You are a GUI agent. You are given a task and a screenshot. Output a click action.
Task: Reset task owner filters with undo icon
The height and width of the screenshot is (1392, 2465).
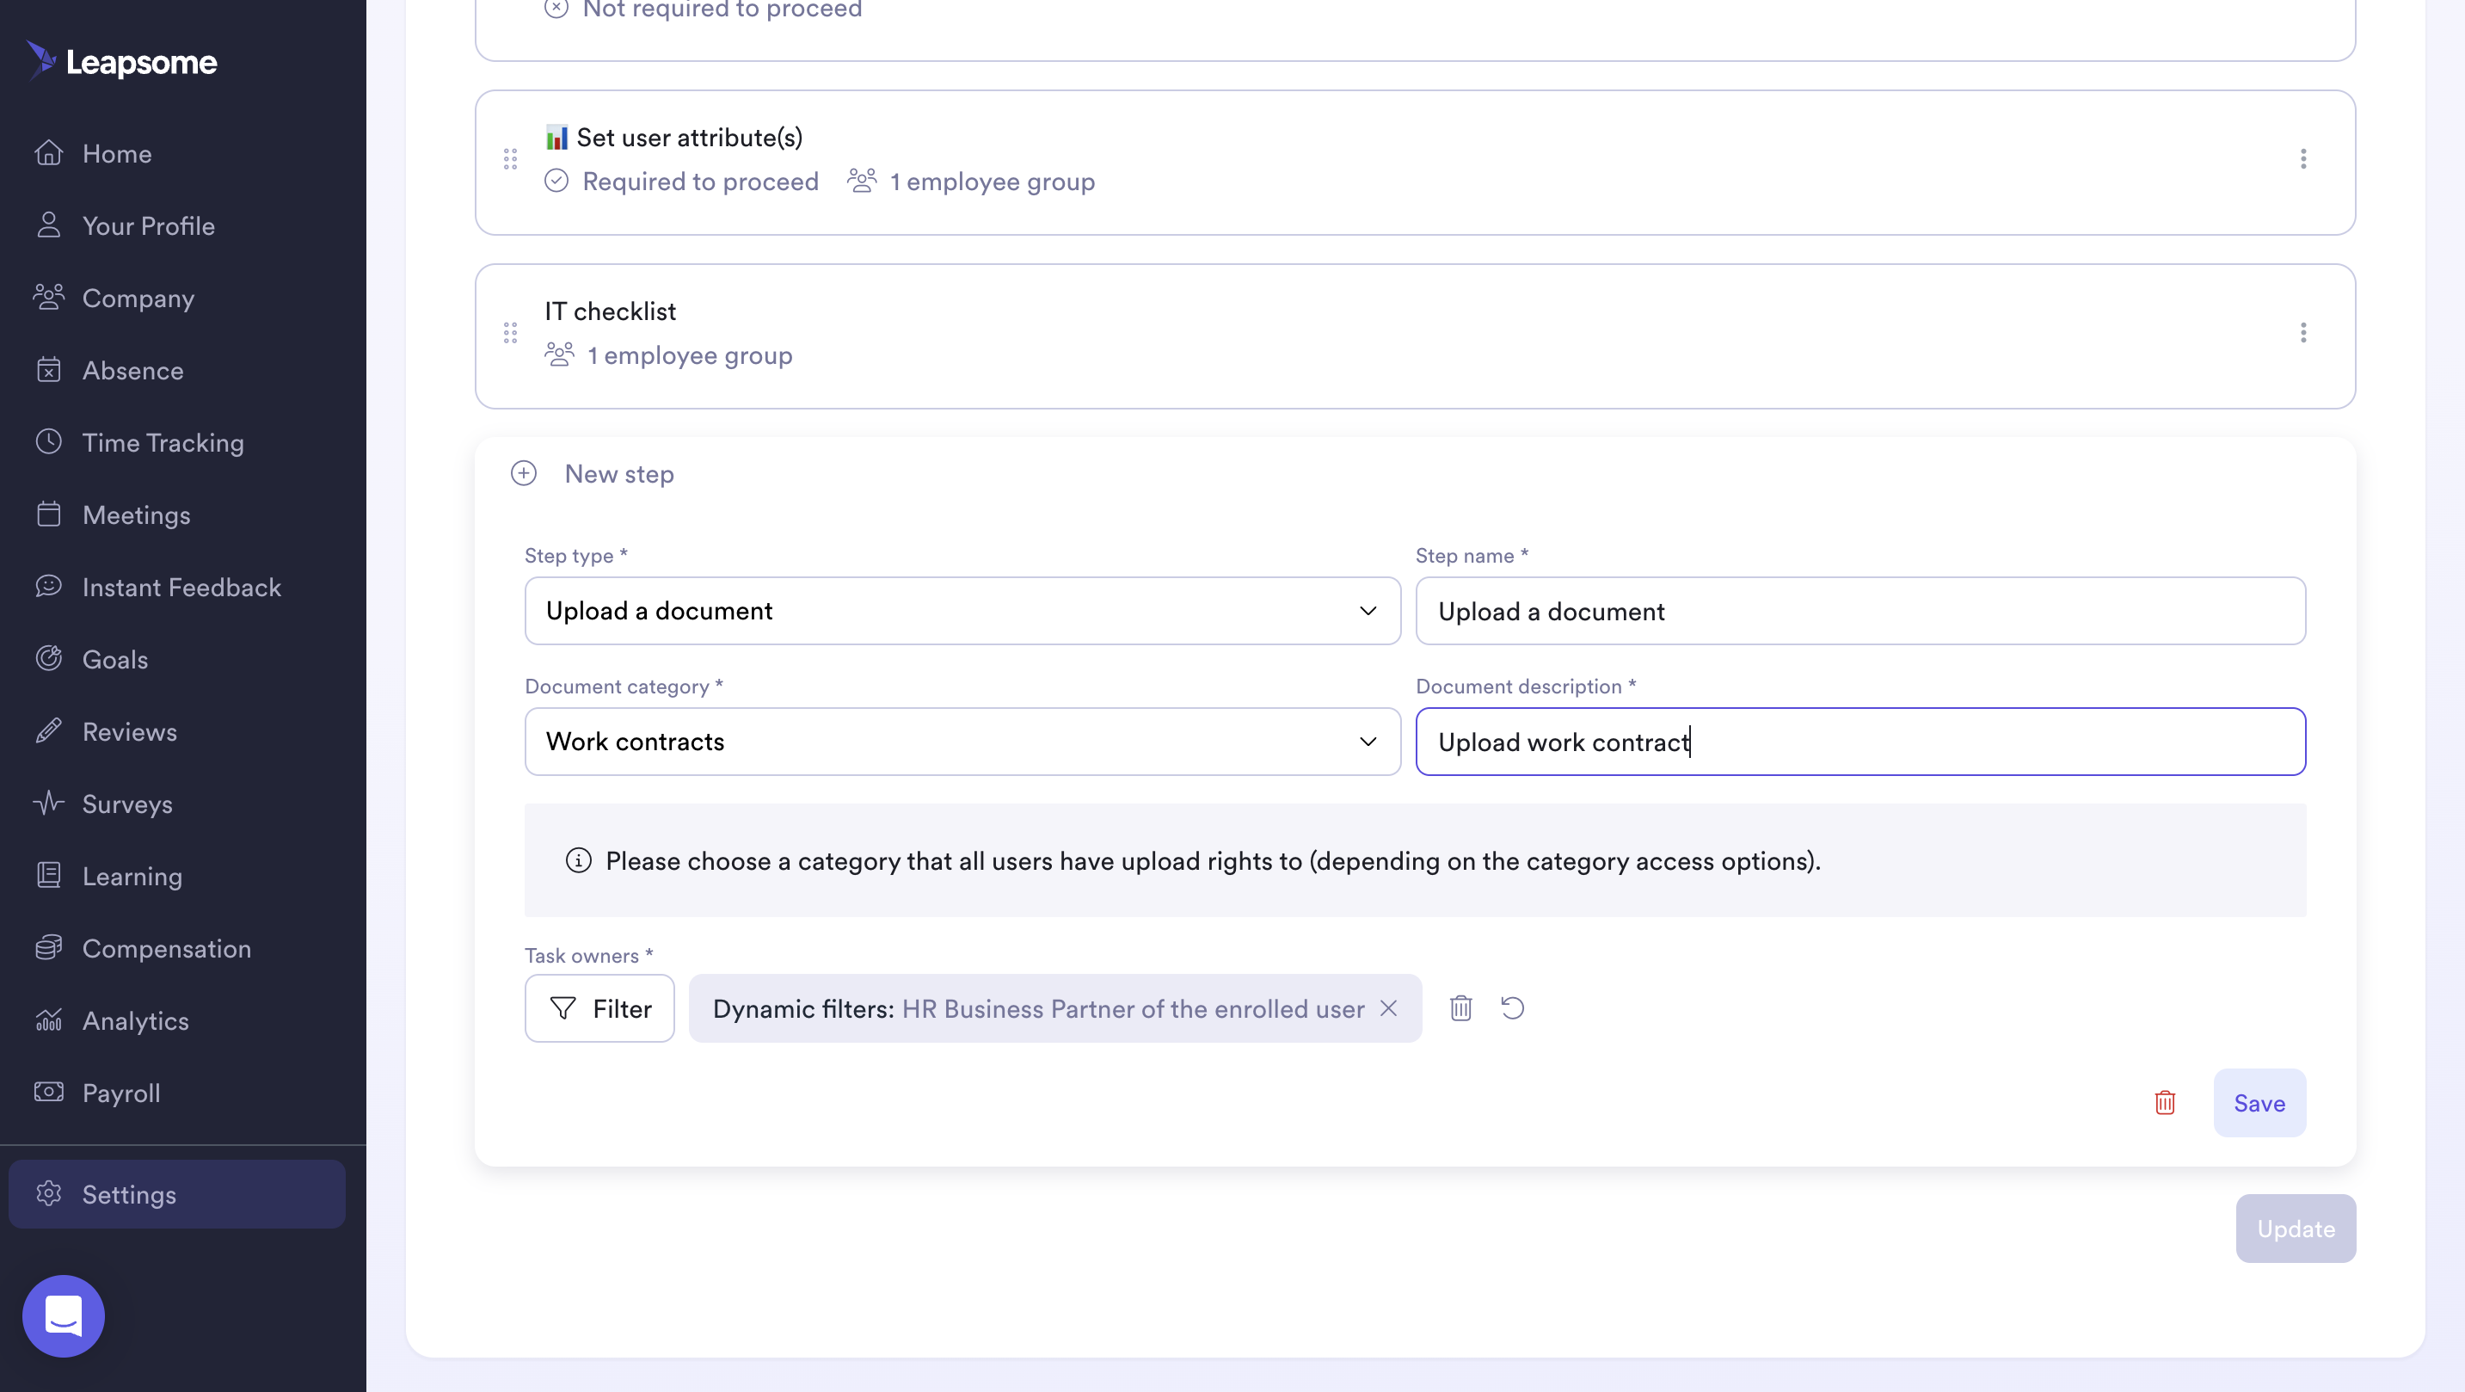pos(1513,1008)
